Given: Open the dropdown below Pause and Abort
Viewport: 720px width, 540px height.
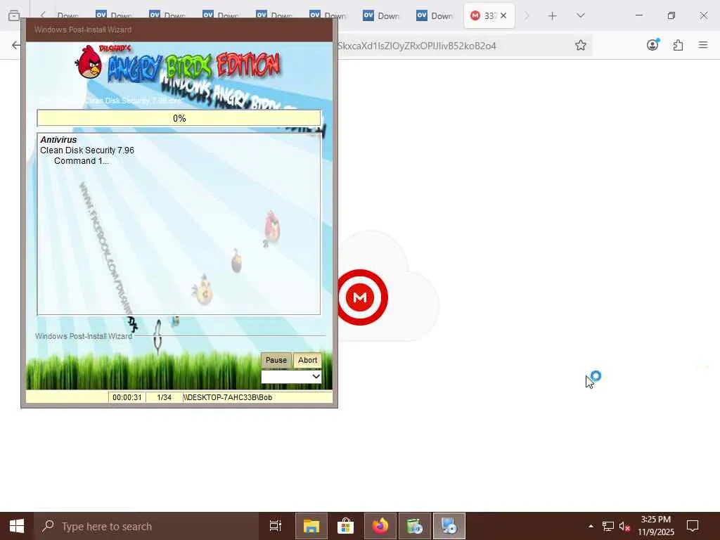Looking at the screenshot, I should point(291,377).
